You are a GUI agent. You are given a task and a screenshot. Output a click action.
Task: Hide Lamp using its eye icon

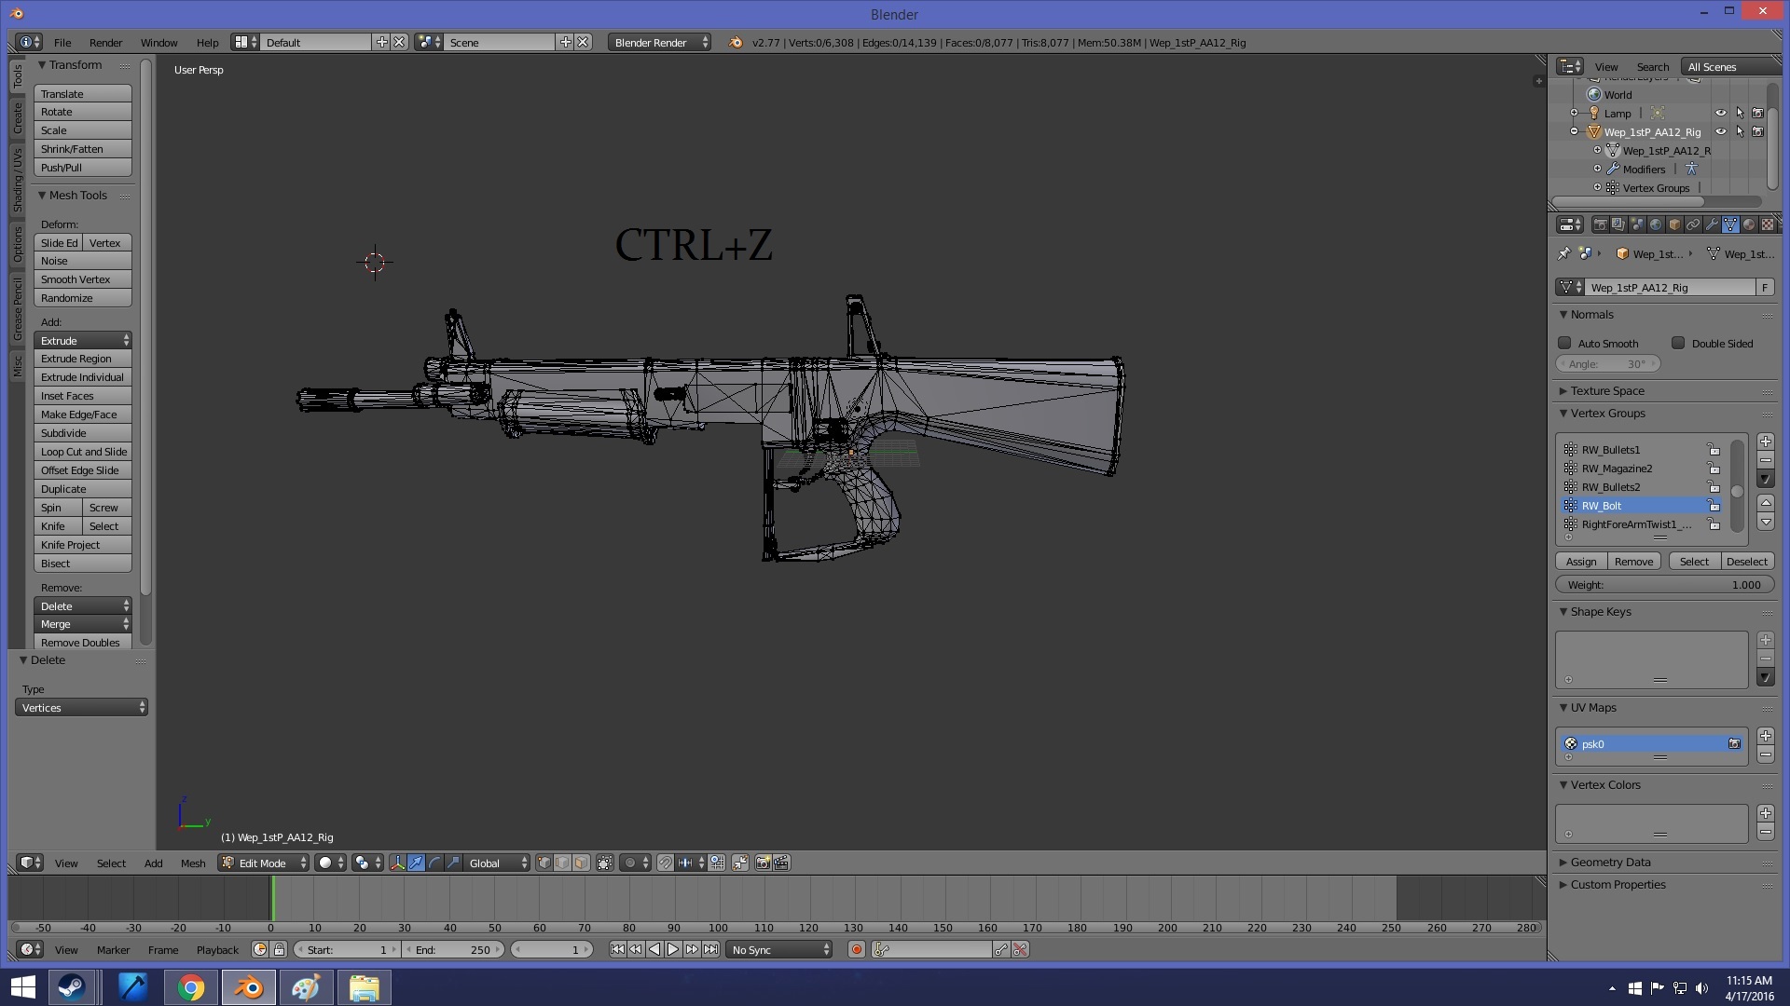1721,114
